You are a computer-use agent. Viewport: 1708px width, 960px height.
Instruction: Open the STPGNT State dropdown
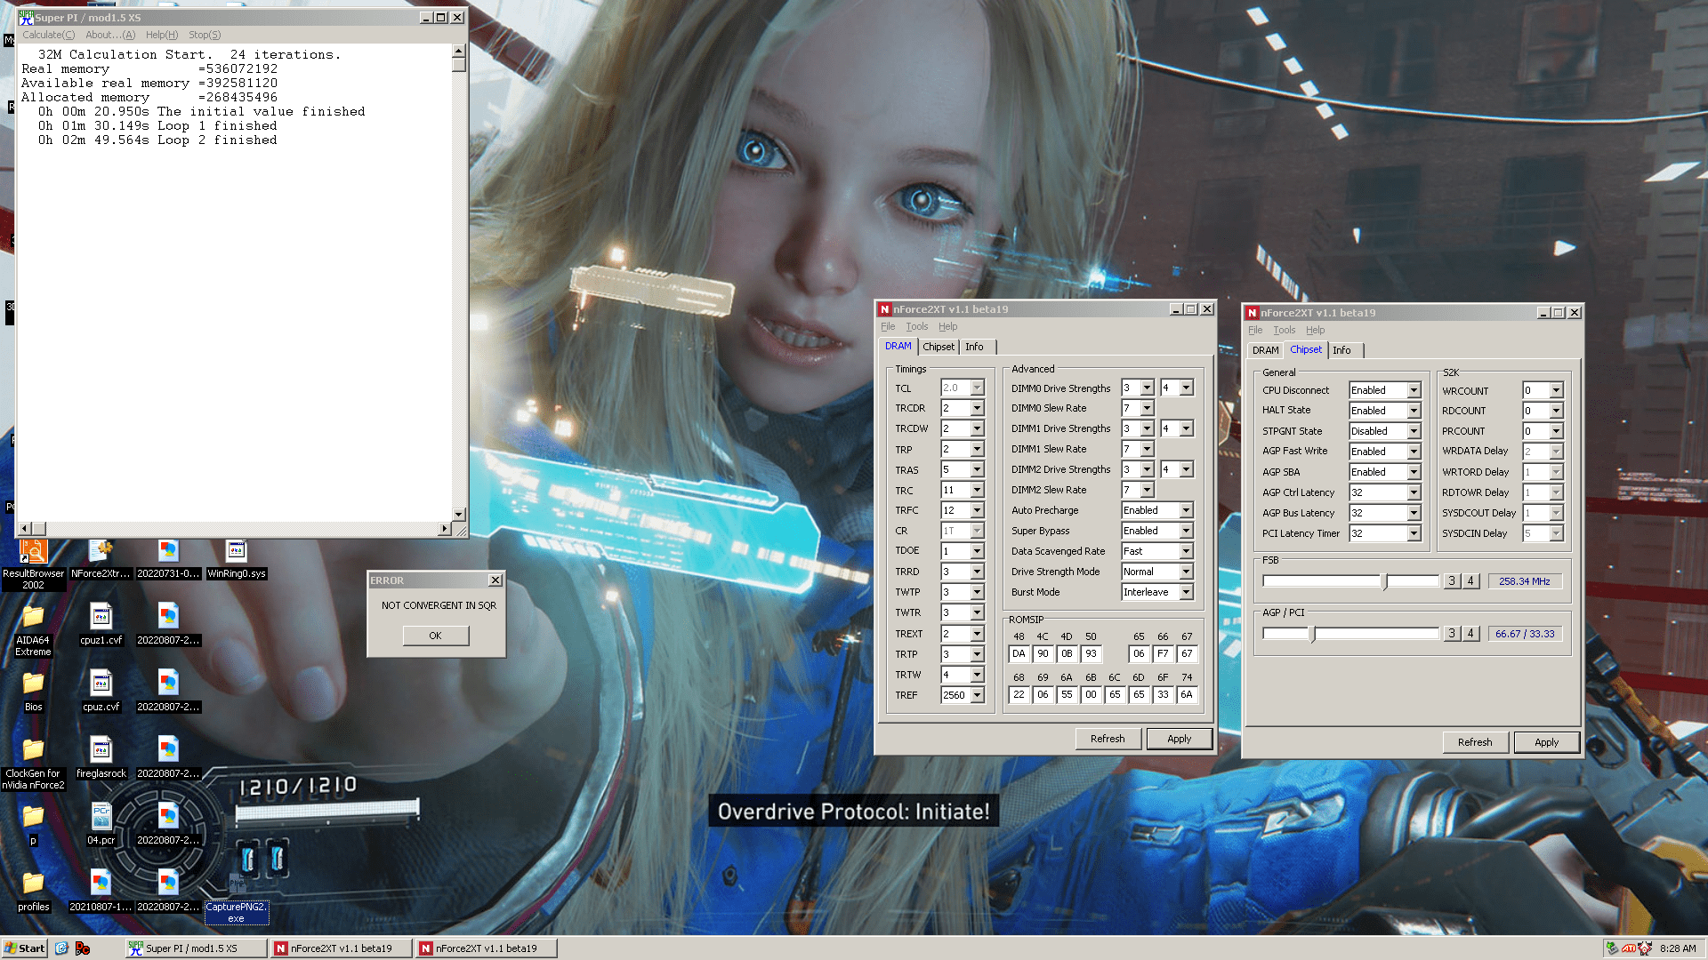[x=1414, y=431]
